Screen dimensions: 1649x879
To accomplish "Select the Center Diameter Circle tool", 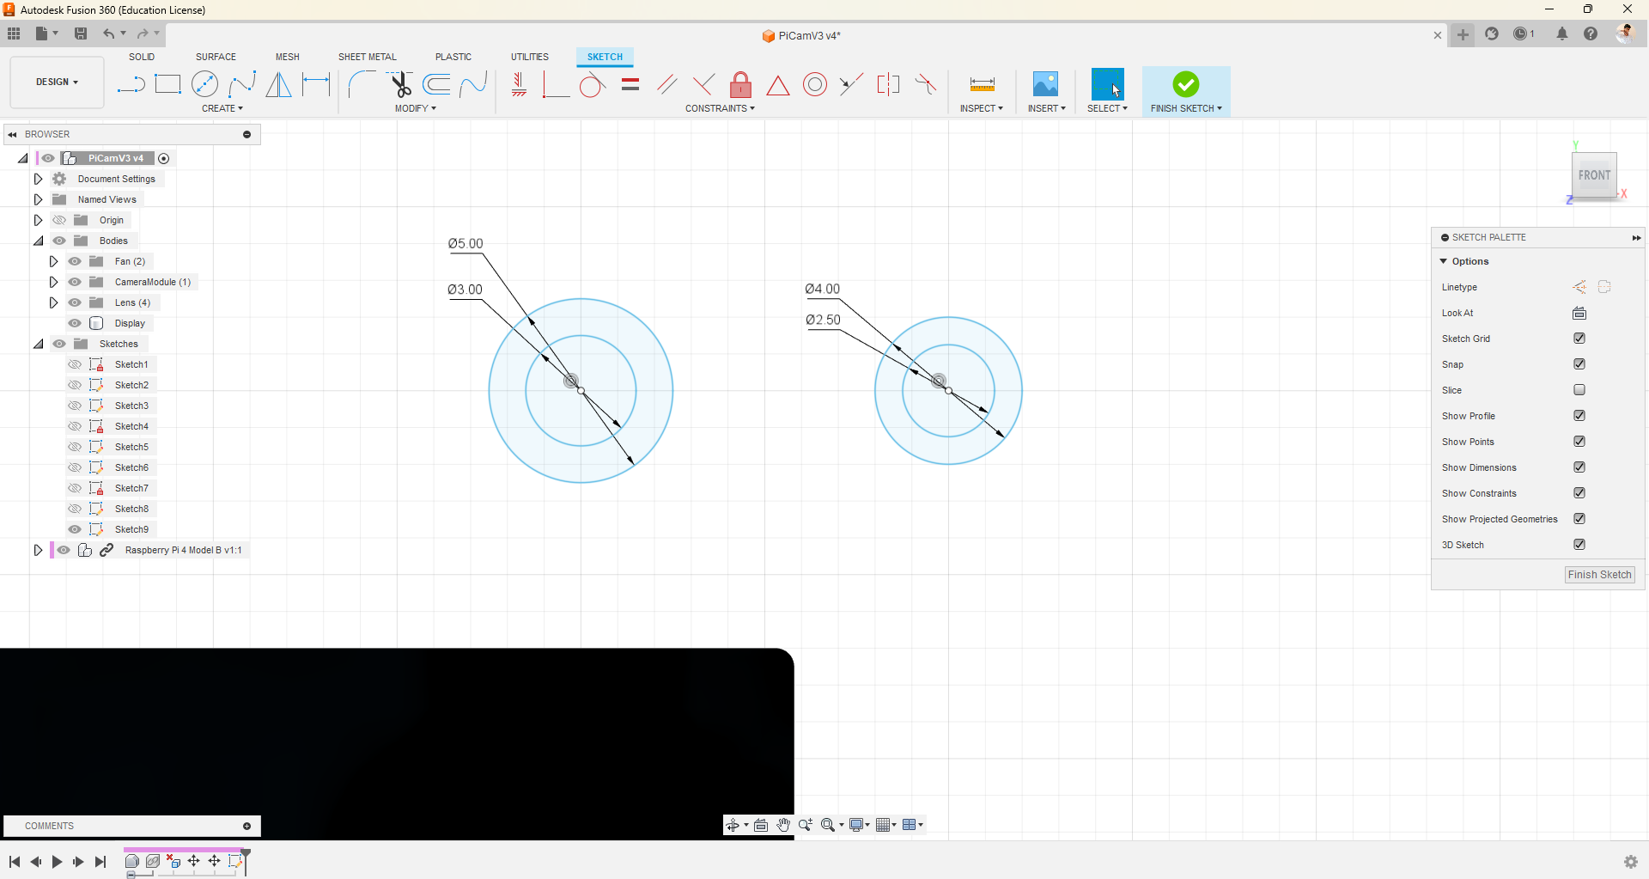I will point(204,84).
